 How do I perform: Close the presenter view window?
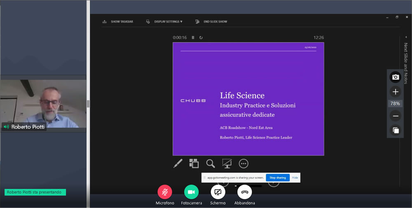(x=407, y=17)
